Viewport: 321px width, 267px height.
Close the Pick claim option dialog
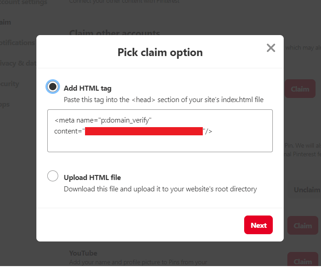[x=271, y=48]
